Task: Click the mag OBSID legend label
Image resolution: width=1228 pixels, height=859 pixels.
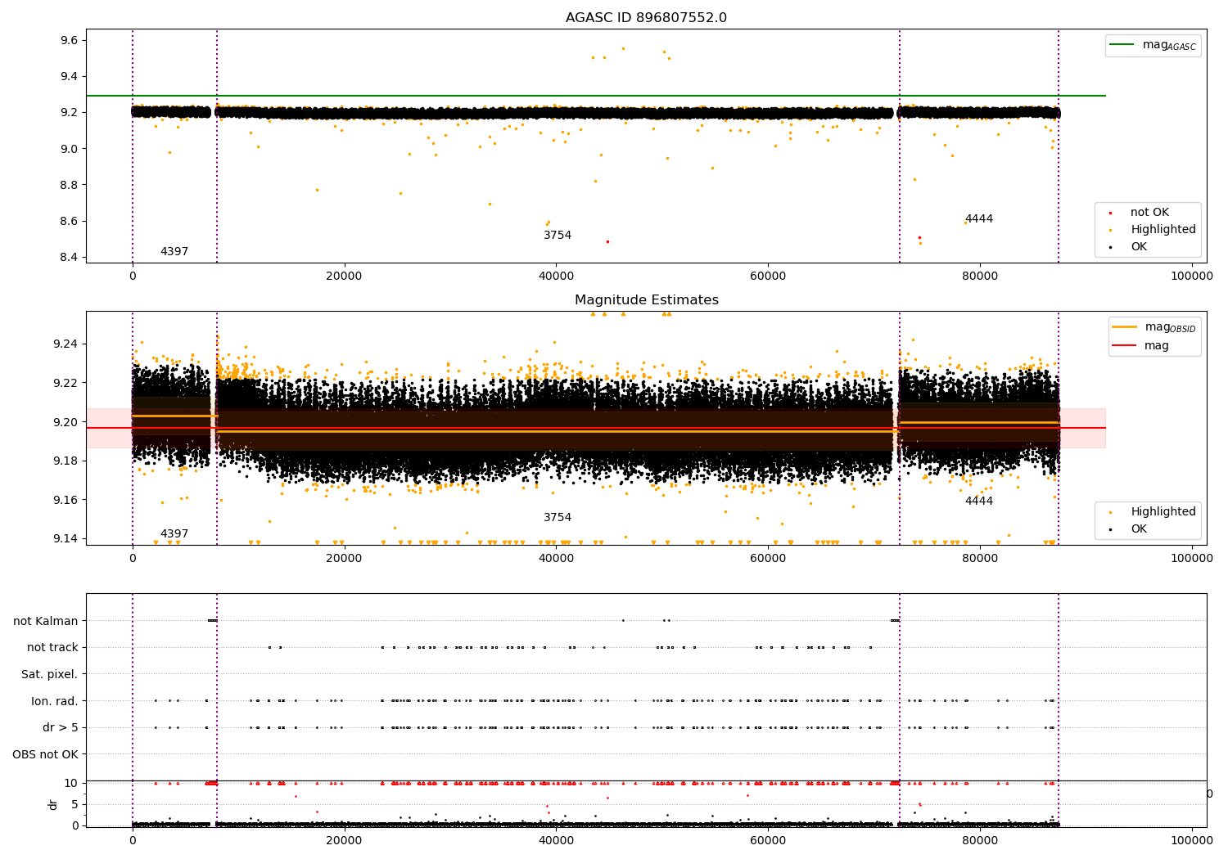Action: click(x=1171, y=327)
